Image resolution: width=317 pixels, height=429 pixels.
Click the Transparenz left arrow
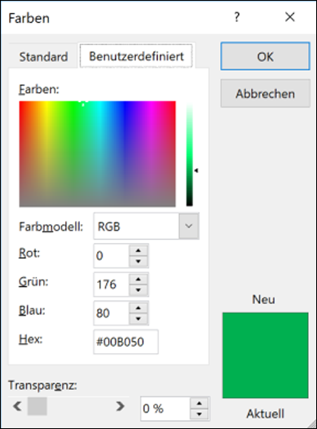[x=17, y=406]
